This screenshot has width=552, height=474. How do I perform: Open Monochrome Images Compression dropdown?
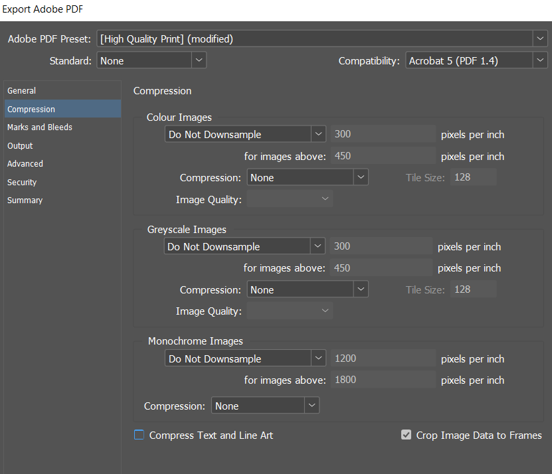click(x=265, y=406)
